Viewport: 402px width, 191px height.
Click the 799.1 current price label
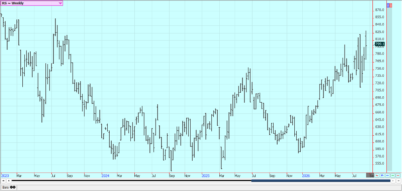tap(380, 44)
